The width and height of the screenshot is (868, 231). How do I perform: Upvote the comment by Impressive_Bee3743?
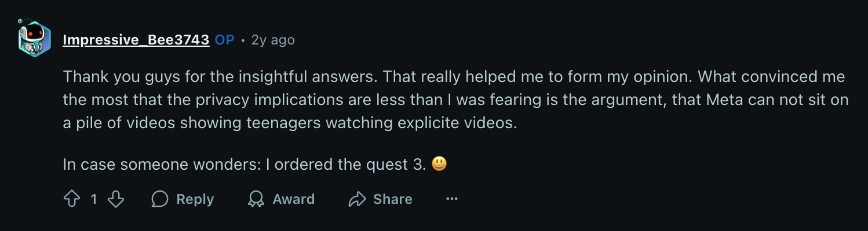pos(71,199)
